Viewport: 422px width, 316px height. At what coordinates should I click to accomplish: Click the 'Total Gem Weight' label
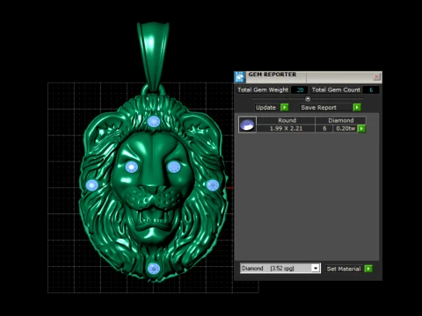click(x=263, y=90)
